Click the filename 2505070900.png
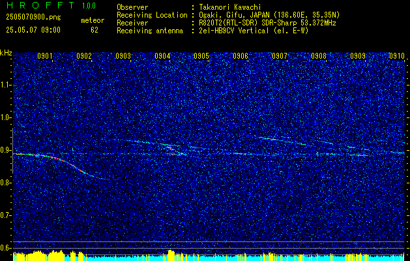This screenshot has height=261, width=410. (33, 18)
